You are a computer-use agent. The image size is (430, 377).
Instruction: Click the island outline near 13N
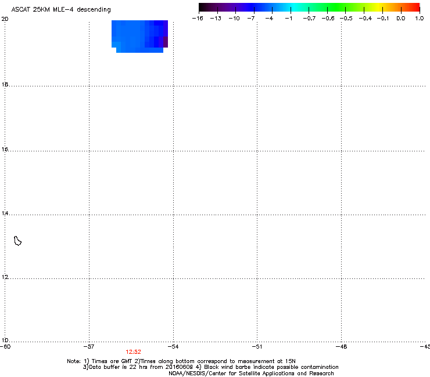pyautogui.click(x=17, y=241)
